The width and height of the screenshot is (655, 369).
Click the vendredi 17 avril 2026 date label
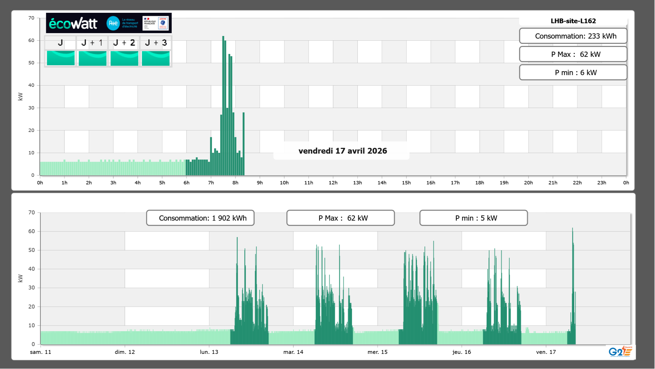[x=342, y=151]
